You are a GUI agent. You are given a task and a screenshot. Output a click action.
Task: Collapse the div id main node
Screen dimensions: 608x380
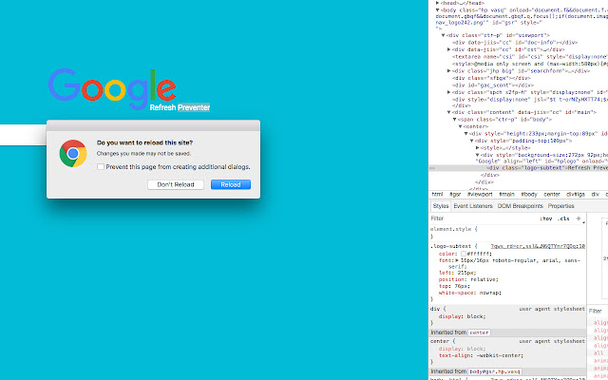pos(449,112)
